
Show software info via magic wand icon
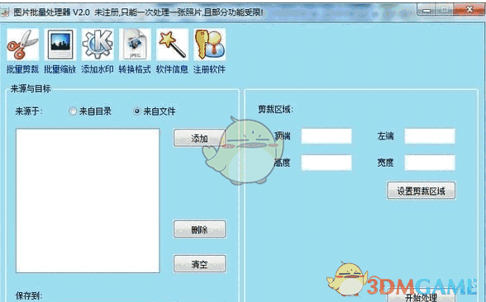(172, 45)
